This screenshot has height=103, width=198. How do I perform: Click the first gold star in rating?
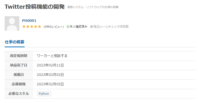(x=24, y=26)
